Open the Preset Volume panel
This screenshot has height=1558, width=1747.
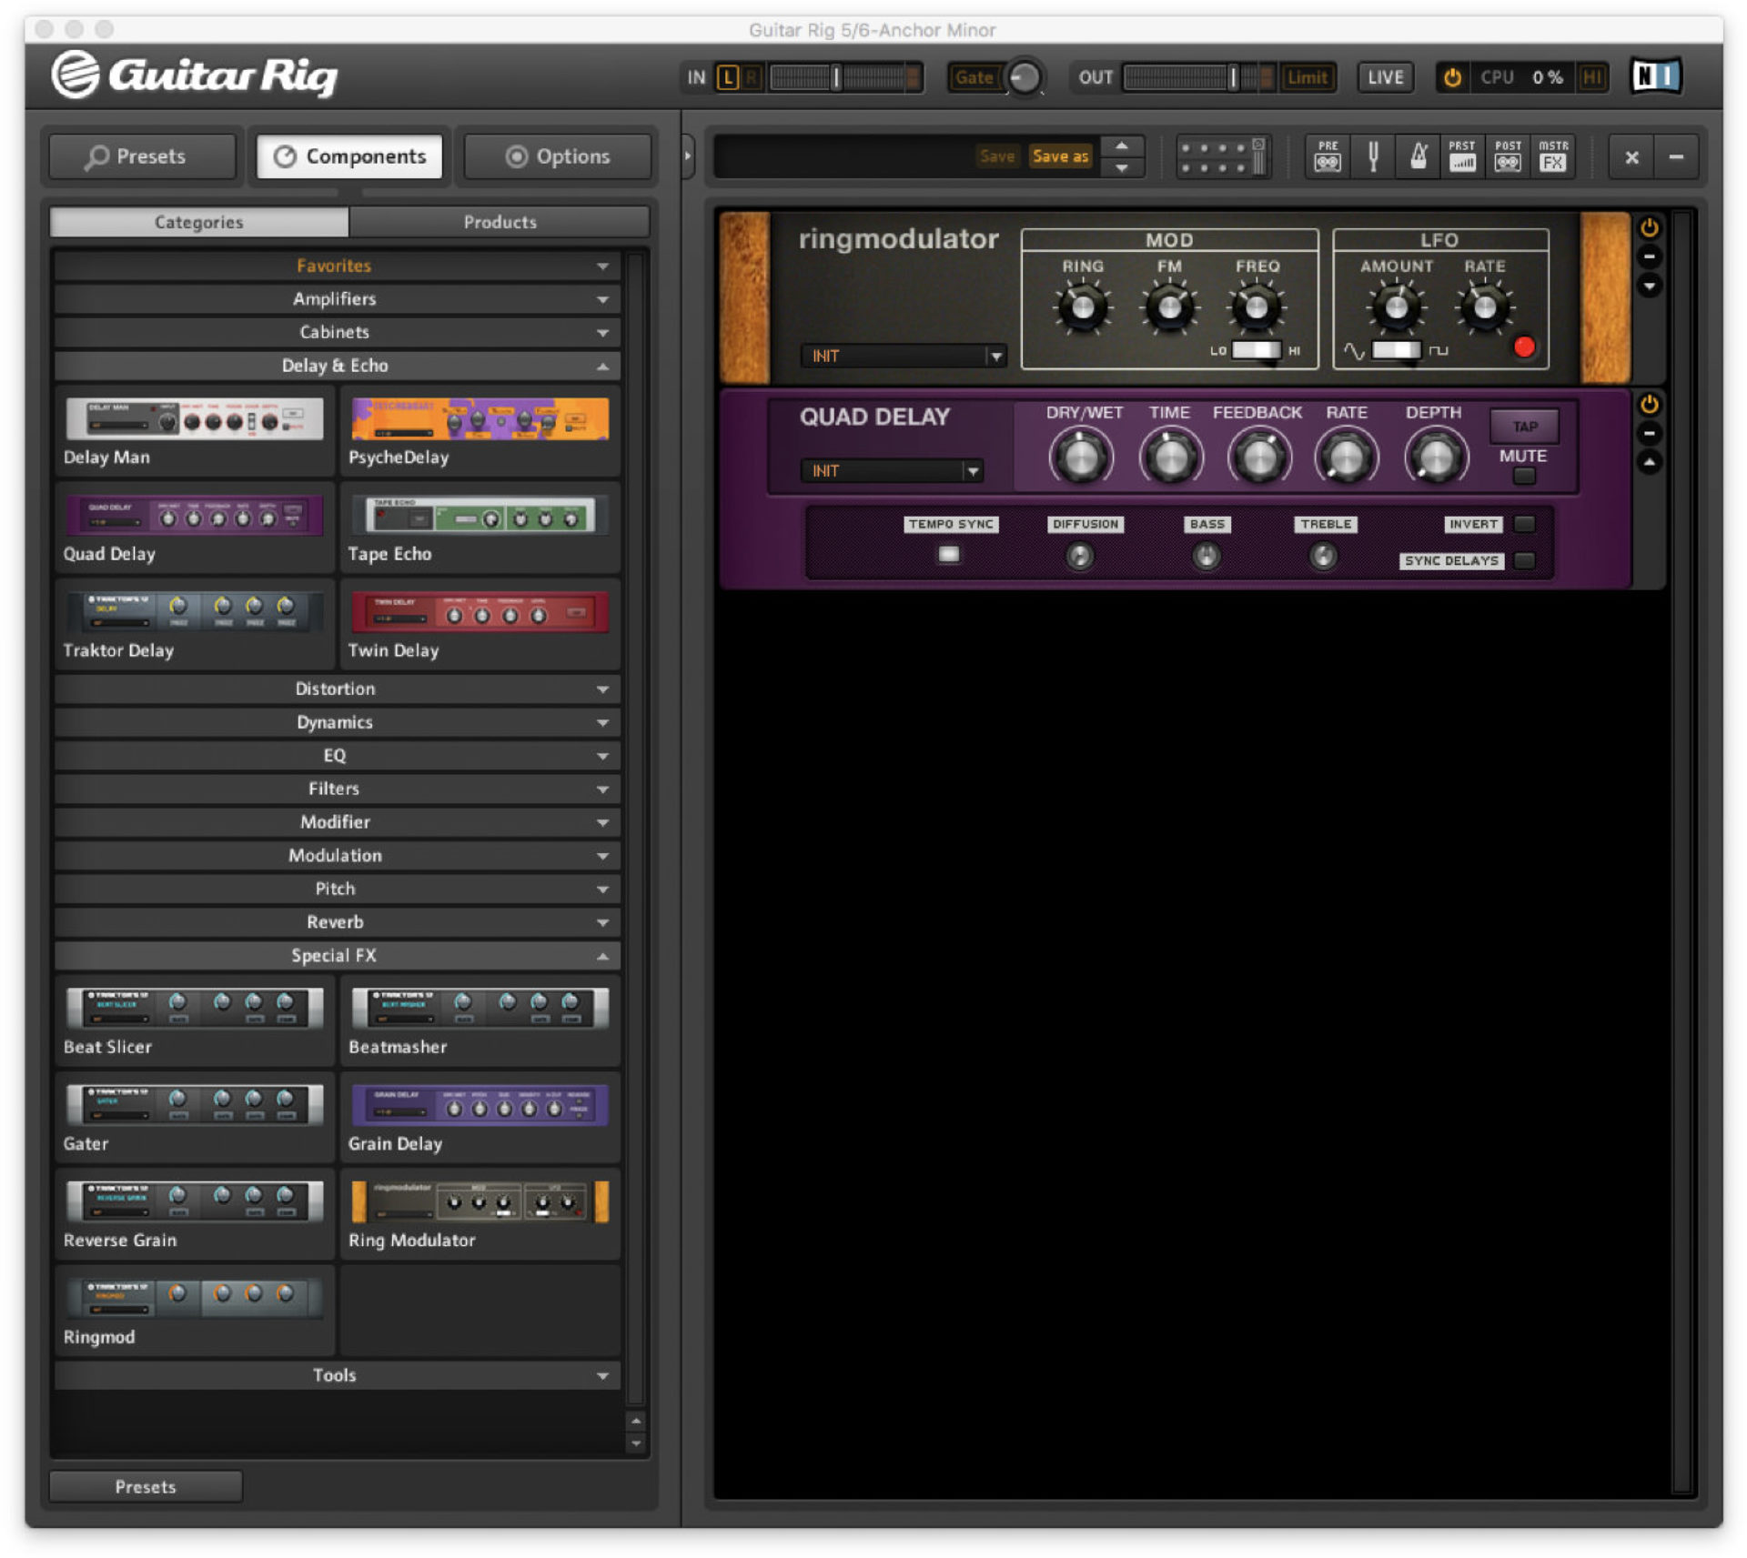point(1462,156)
